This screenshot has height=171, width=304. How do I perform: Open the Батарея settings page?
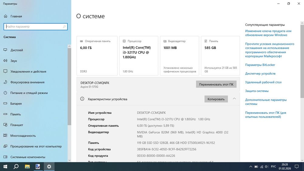point(34,103)
